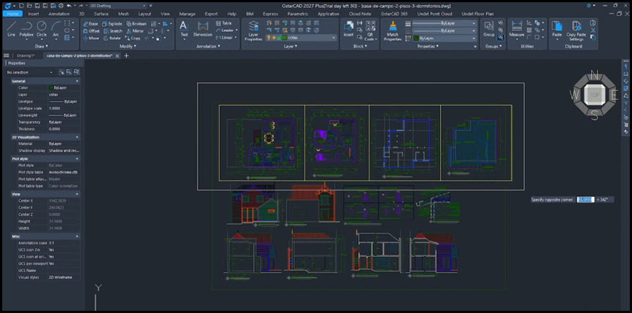Image resolution: width=632 pixels, height=313 pixels.
Task: Insert a Table annotation
Action: [224, 23]
